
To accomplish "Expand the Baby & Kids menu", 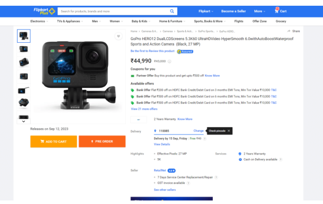I will pos(141,21).
